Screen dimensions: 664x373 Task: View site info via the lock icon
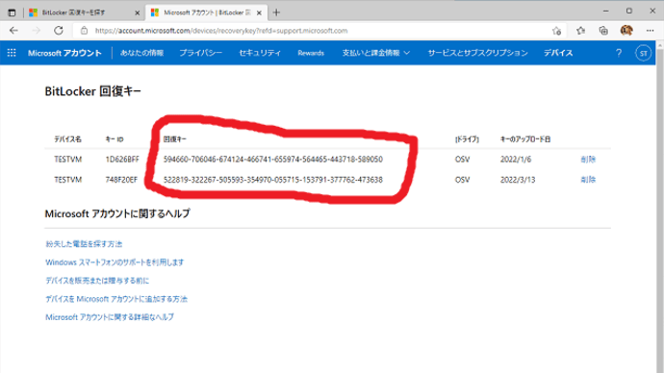[84, 31]
